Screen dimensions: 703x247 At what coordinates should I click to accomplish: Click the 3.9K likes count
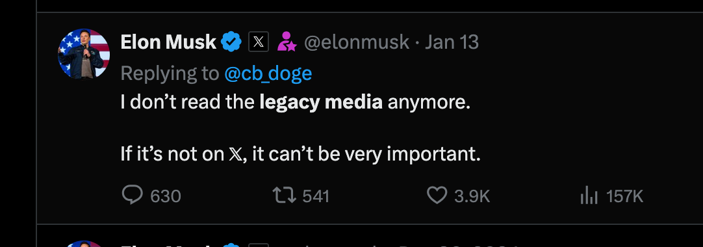472,196
